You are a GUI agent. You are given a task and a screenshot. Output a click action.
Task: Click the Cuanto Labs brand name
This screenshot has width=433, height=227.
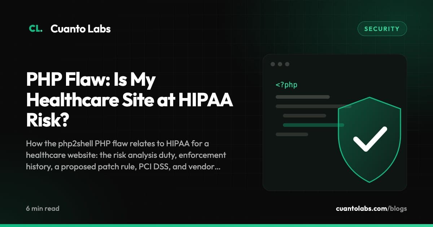pos(80,29)
